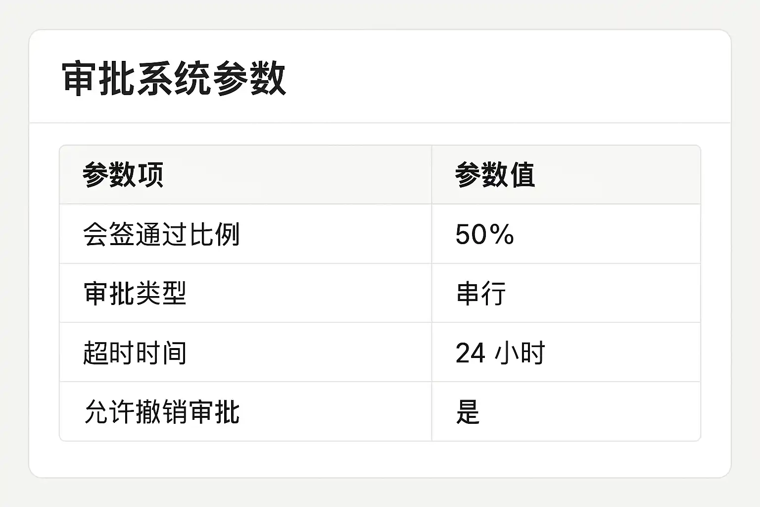Click the 审批系统参数 title
The image size is (760, 507).
pyautogui.click(x=174, y=78)
